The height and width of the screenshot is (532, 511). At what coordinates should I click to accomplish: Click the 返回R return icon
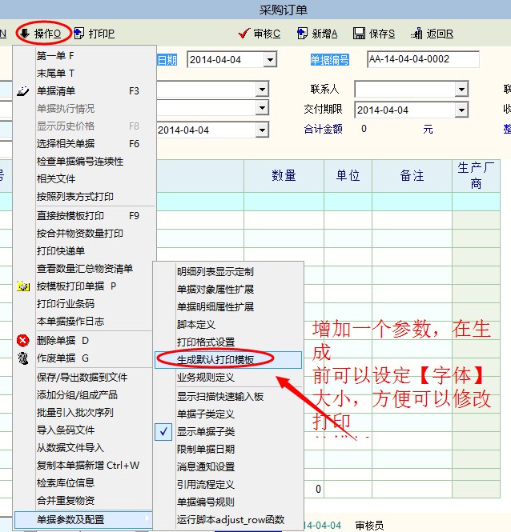click(416, 34)
